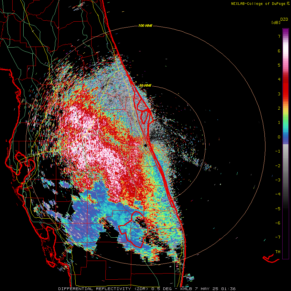
Task: Click the -3 tick label on color scale
Action: coord(278,180)
